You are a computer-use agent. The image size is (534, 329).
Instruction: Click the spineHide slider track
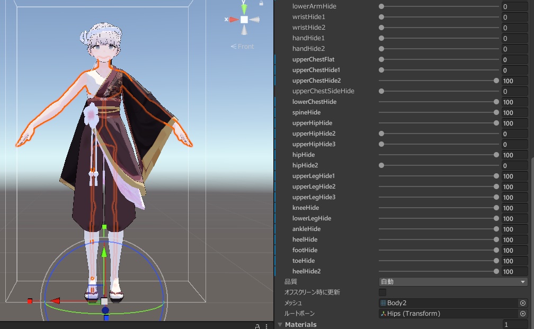tap(439, 112)
